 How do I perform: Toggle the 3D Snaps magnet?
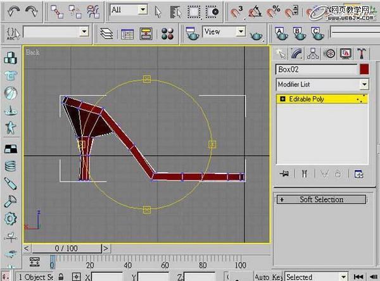point(236,11)
